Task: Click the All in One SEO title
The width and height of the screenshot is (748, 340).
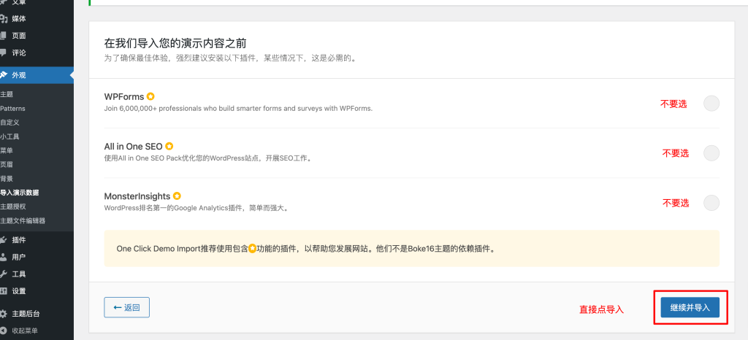Action: pyautogui.click(x=133, y=146)
